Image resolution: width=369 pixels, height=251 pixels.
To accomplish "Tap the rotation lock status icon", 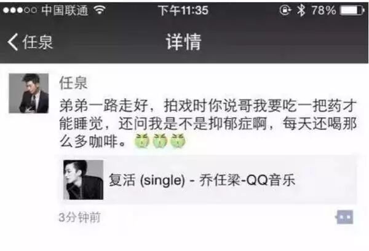I will (x=285, y=10).
